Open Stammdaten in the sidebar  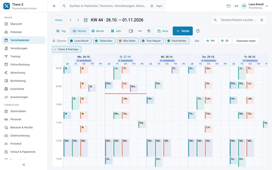coord(24,111)
